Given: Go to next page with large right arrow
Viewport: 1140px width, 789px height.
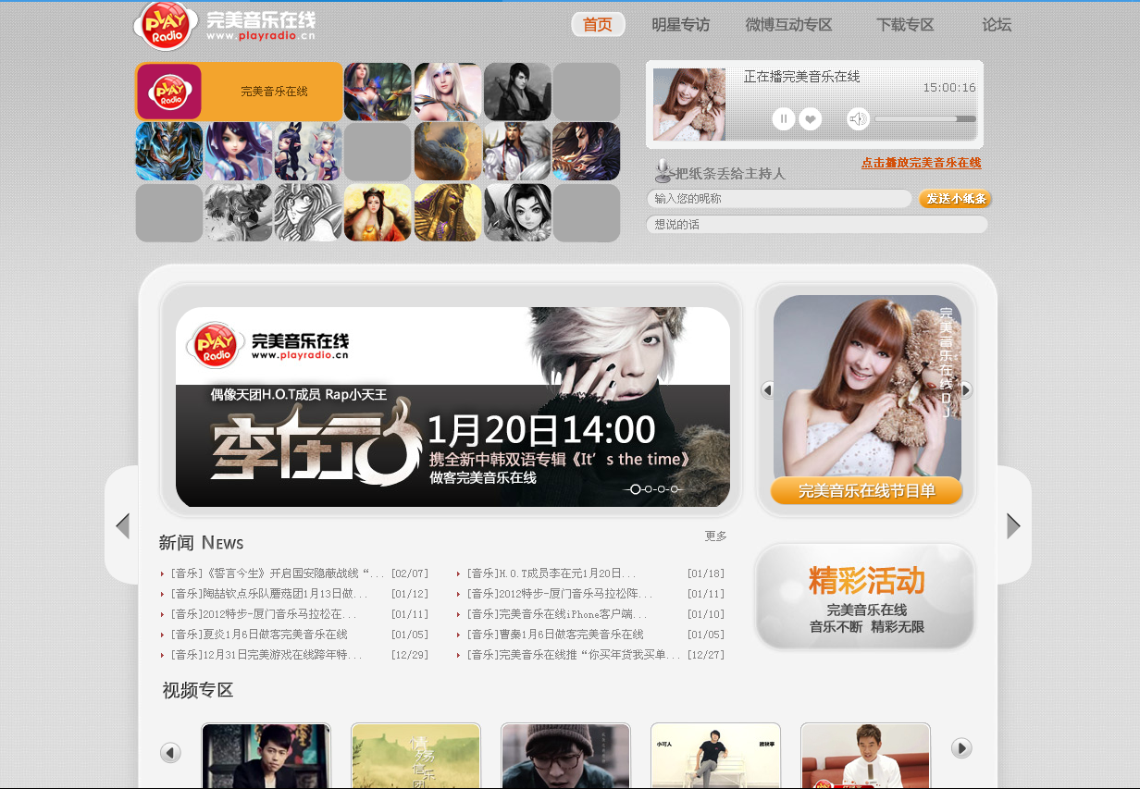Looking at the screenshot, I should [x=1013, y=525].
